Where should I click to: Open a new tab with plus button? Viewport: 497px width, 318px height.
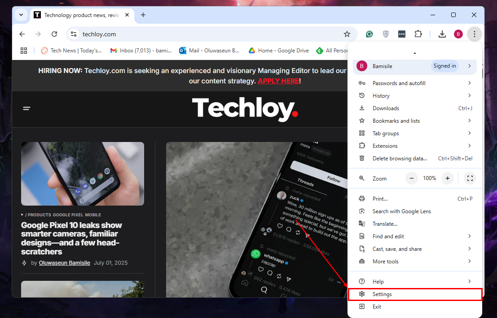pyautogui.click(x=143, y=15)
